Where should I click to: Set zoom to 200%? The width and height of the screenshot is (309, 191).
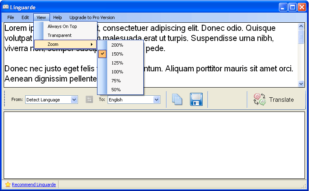(x=117, y=45)
